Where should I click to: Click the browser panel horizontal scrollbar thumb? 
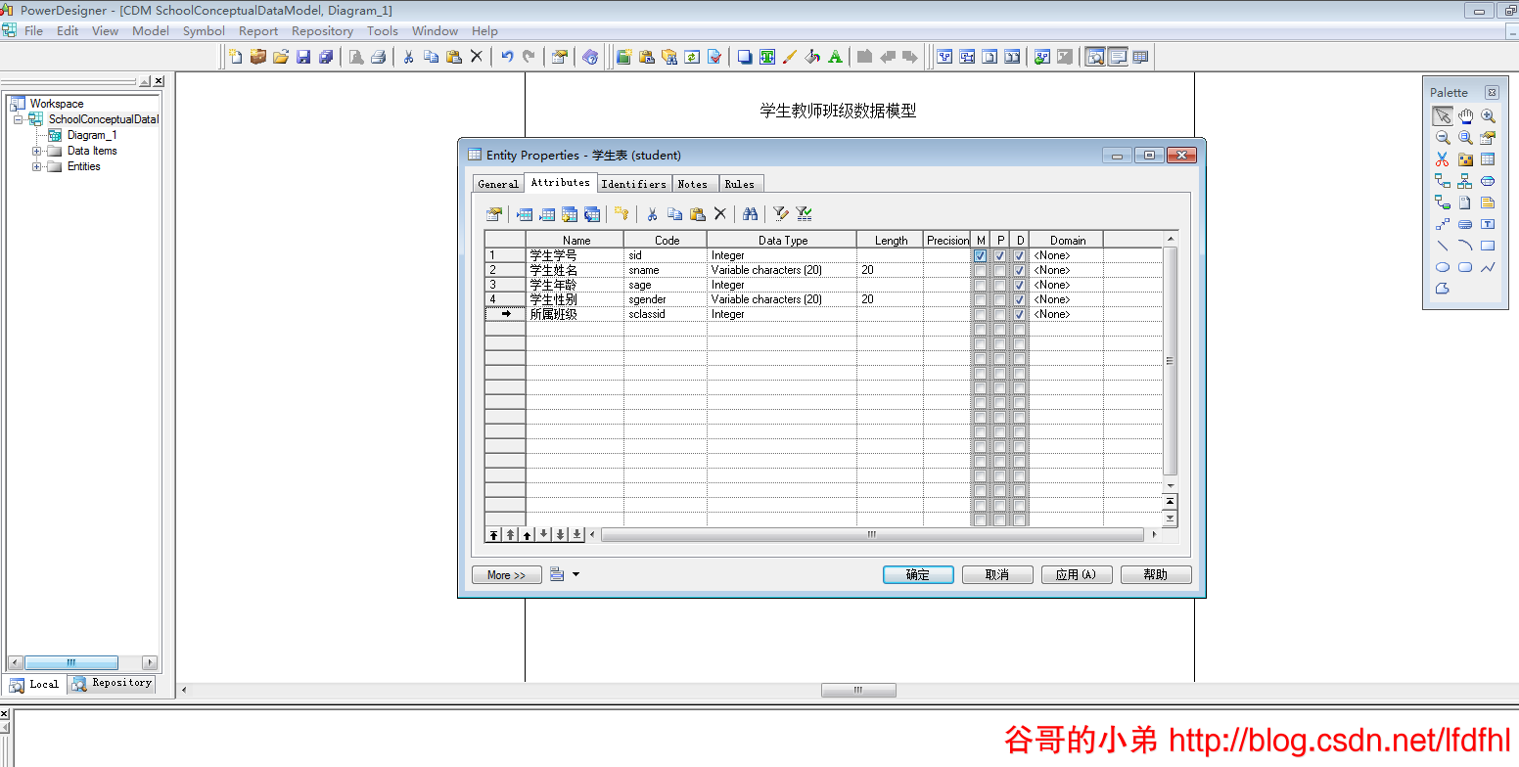pos(71,662)
